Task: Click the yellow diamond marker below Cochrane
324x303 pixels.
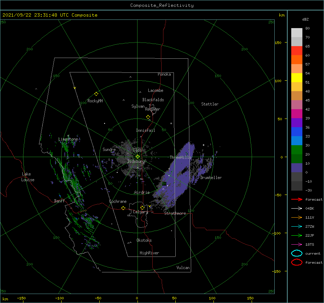Action: click(123, 208)
